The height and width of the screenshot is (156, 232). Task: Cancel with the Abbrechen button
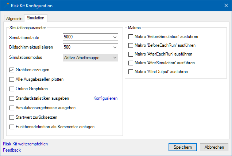tap(214, 147)
